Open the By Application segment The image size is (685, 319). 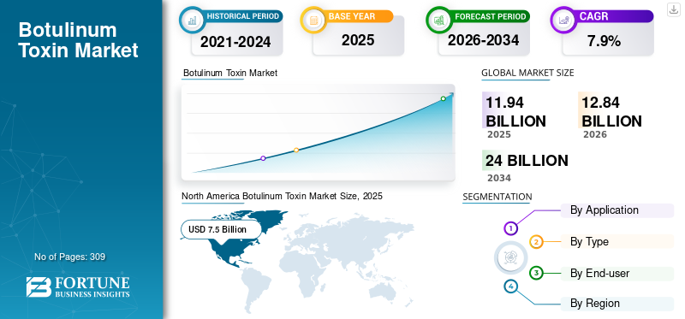pos(616,210)
